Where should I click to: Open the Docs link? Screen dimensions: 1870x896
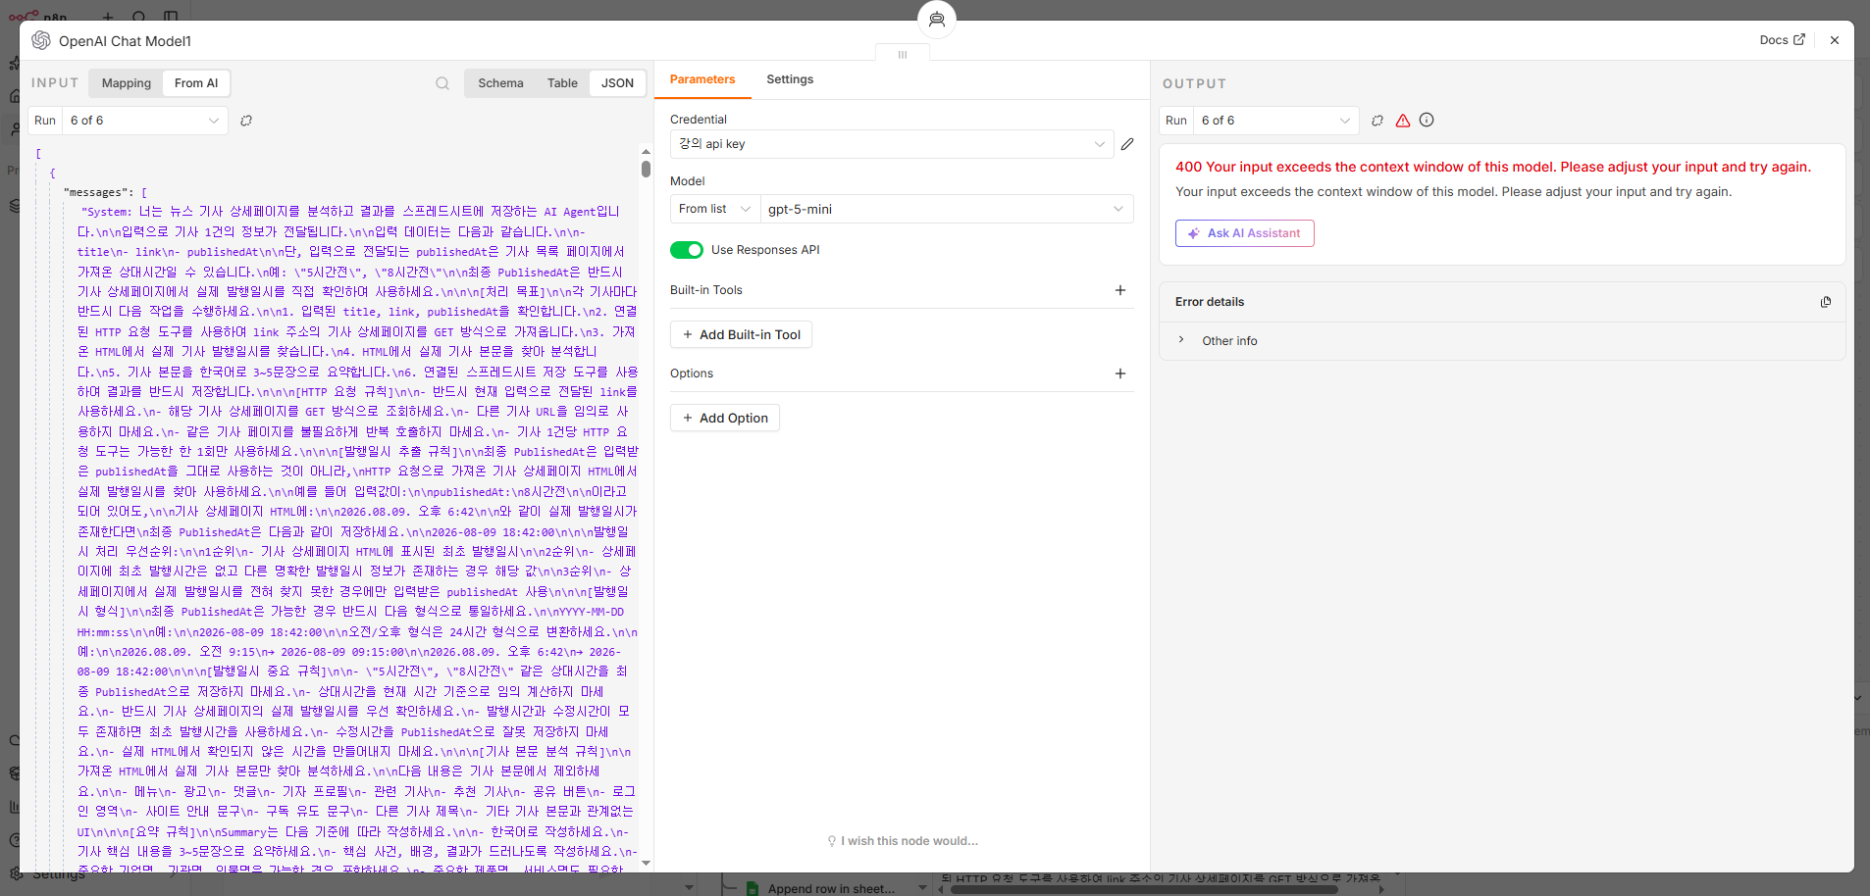(x=1782, y=40)
